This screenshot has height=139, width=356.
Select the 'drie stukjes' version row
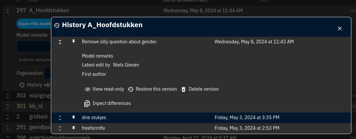pyautogui.click(x=201, y=118)
